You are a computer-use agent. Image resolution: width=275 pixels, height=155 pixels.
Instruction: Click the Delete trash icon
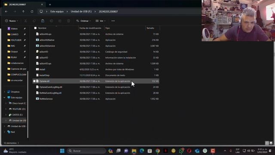(68, 21)
